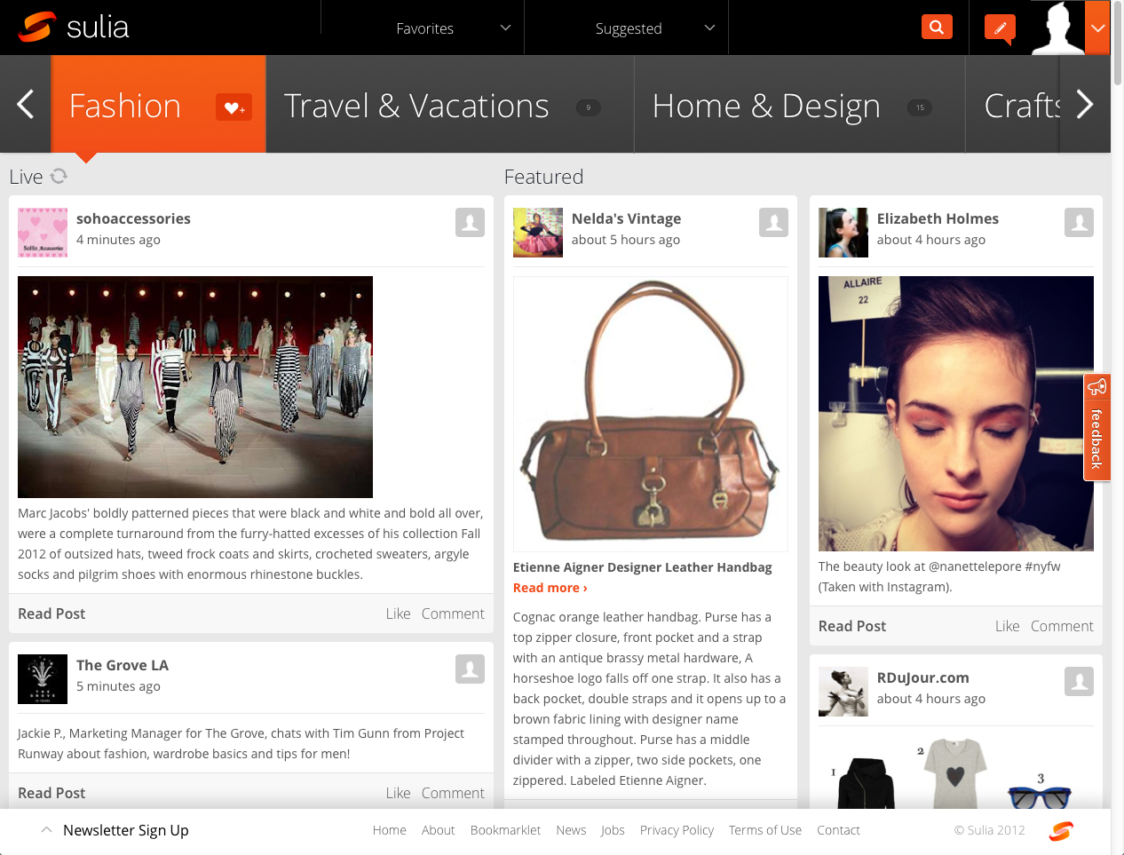Screen dimensions: 1124x855
Task: Follow Elizabeth Holmes with person icon
Action: (1079, 223)
